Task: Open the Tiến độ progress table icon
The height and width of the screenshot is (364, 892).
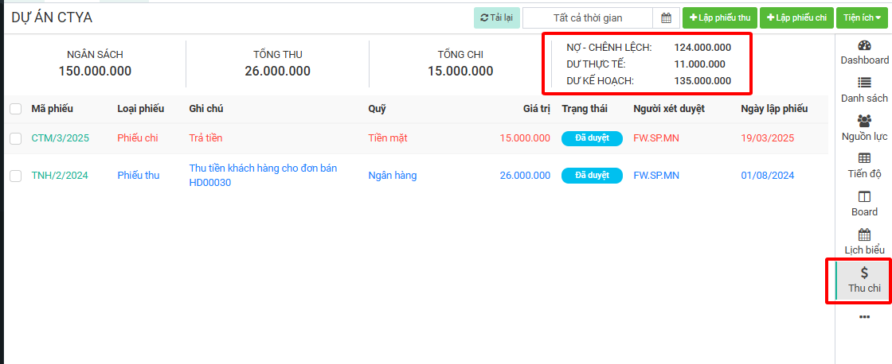Action: (x=864, y=159)
